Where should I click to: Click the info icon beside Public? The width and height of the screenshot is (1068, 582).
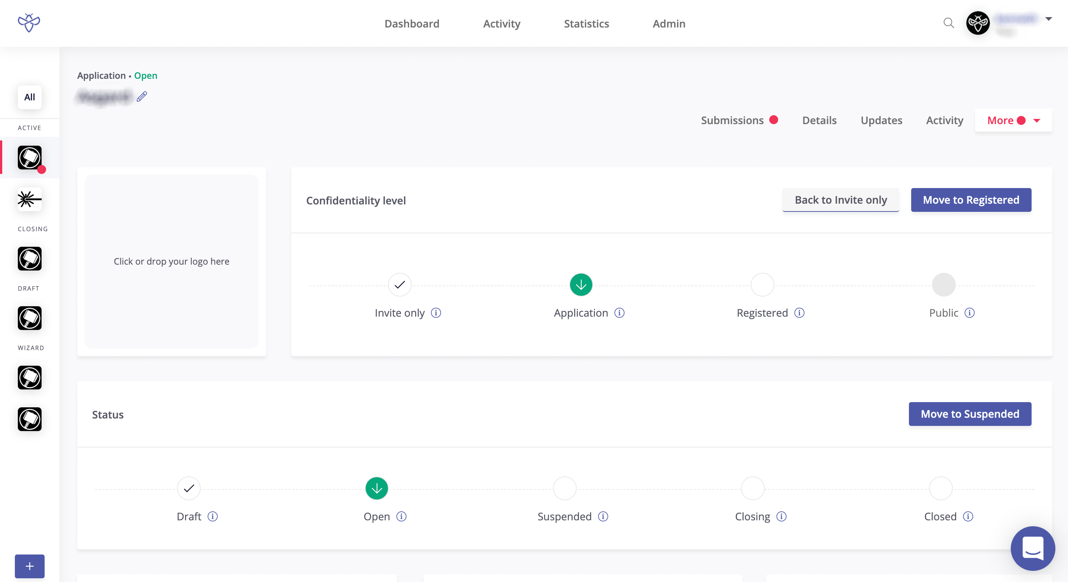pos(969,313)
